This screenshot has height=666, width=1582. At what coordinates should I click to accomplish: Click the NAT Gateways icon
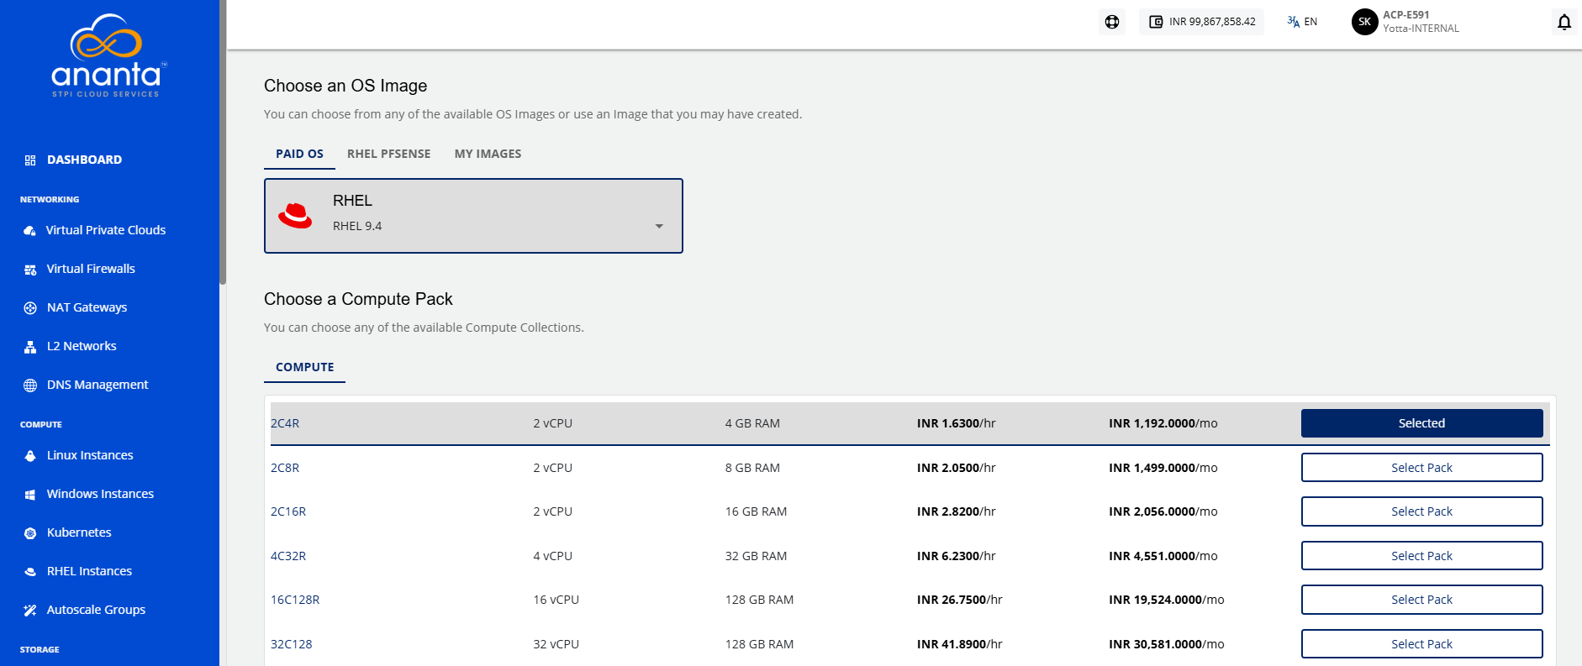(x=30, y=308)
